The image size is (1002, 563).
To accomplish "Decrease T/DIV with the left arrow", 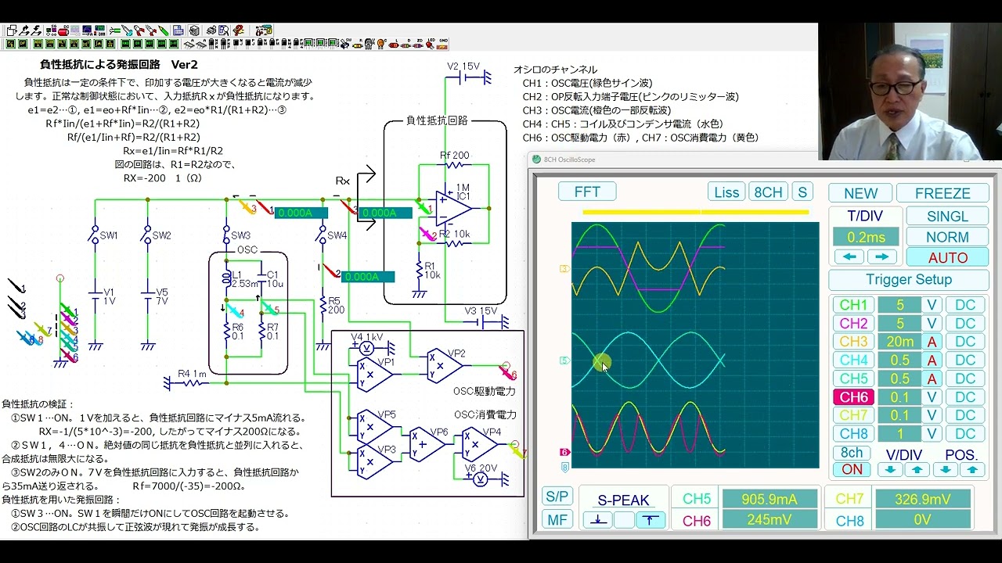I will 849,256.
